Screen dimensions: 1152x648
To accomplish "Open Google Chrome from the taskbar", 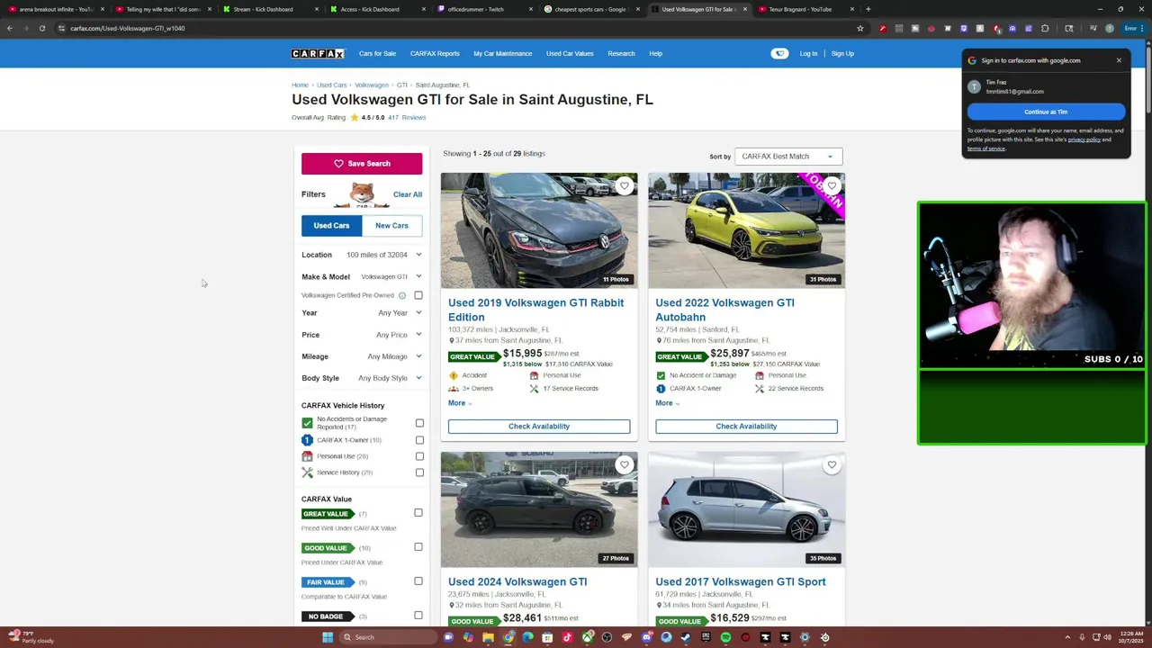I will pos(508,637).
